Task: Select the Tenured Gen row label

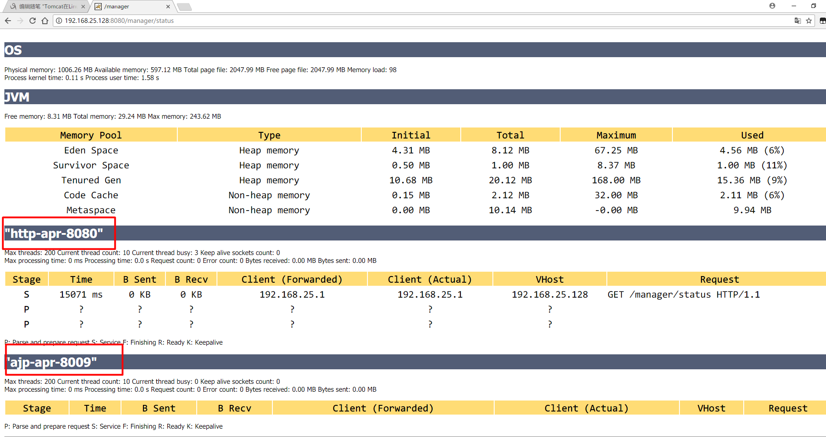Action: 91,180
